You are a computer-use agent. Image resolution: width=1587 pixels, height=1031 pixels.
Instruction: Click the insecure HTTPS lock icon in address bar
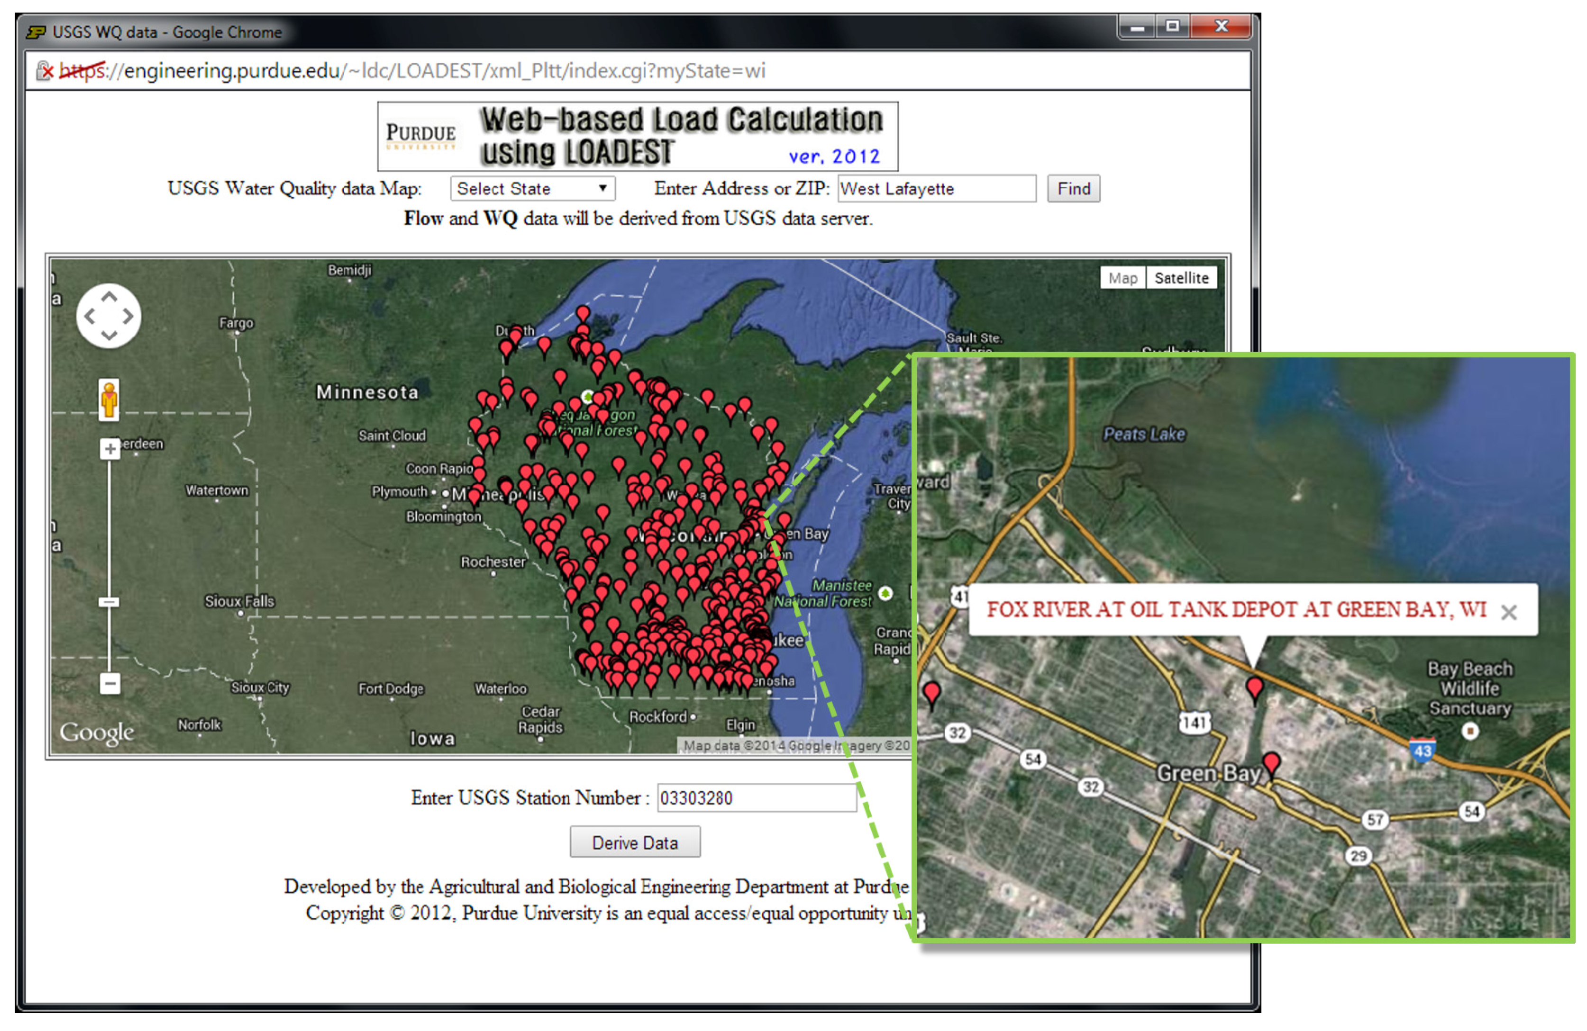point(45,71)
